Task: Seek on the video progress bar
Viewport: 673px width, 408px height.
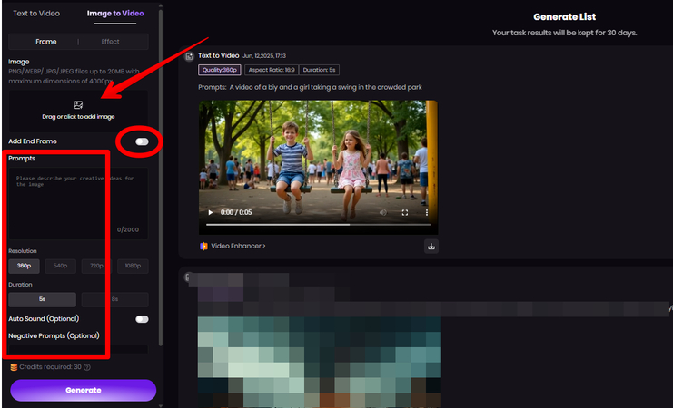Action: (x=318, y=225)
